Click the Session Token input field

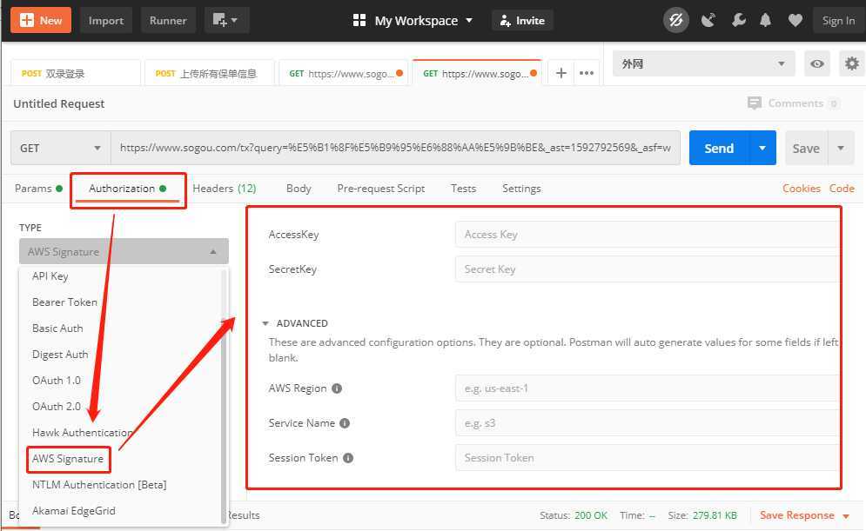tap(647, 458)
